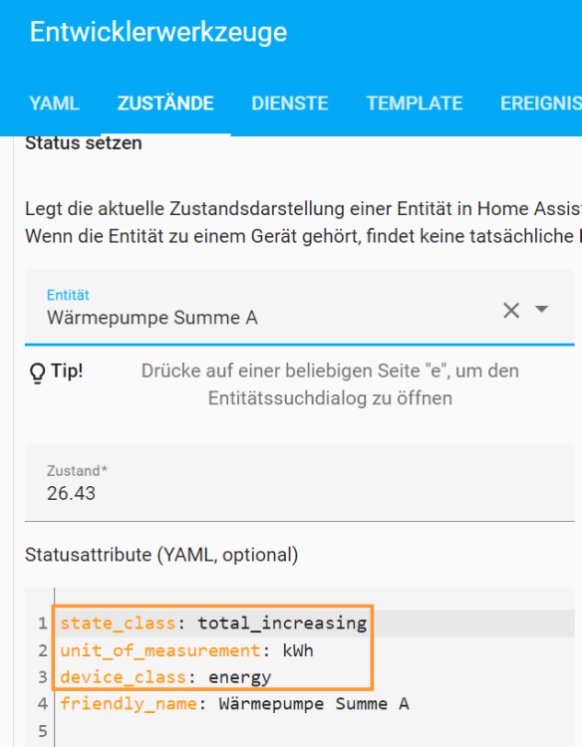Place cursor on the state_class line
The height and width of the screenshot is (747, 582).
pyautogui.click(x=315, y=623)
